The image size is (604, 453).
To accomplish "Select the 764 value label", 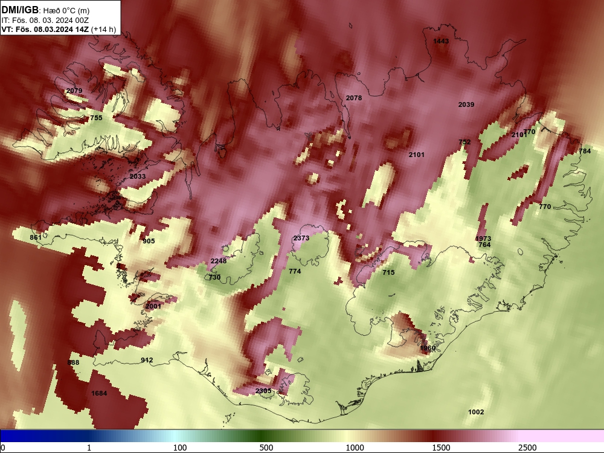I will click(484, 245).
